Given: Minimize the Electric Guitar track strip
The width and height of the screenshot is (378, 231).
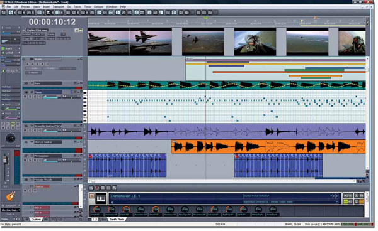Looking at the screenshot, I should coord(78,142).
